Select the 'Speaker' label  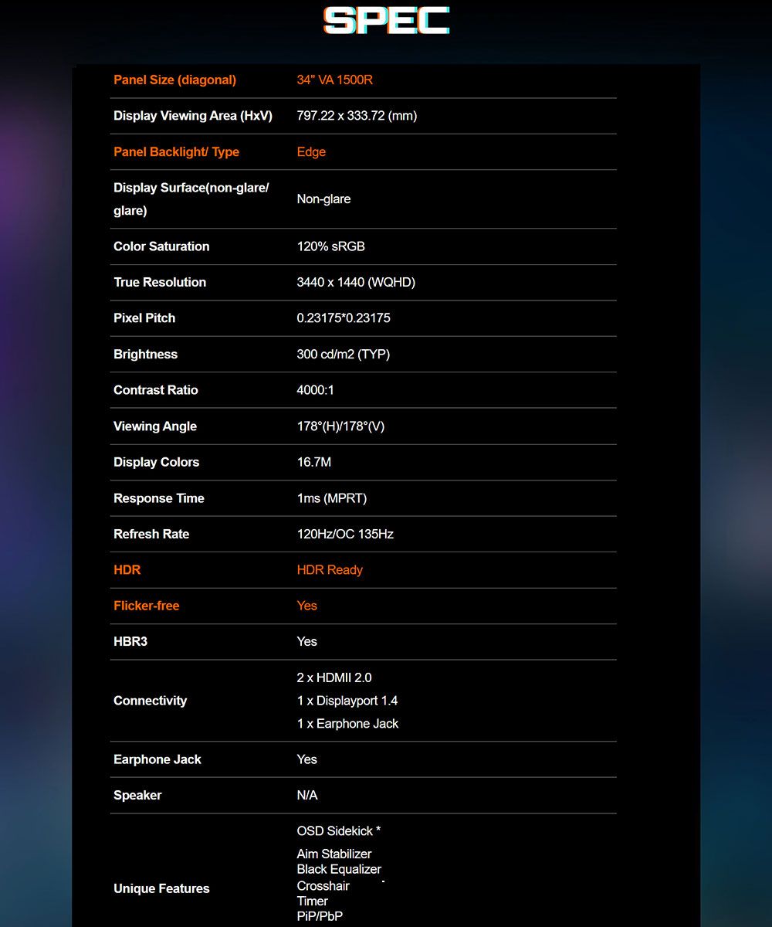(137, 796)
